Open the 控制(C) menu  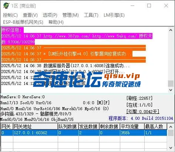pyautogui.click(x=10, y=15)
